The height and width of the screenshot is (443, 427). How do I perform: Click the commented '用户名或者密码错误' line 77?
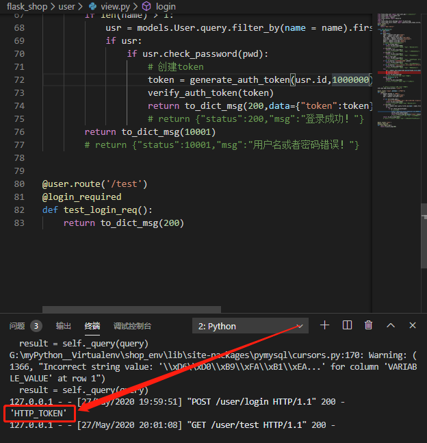222,145
